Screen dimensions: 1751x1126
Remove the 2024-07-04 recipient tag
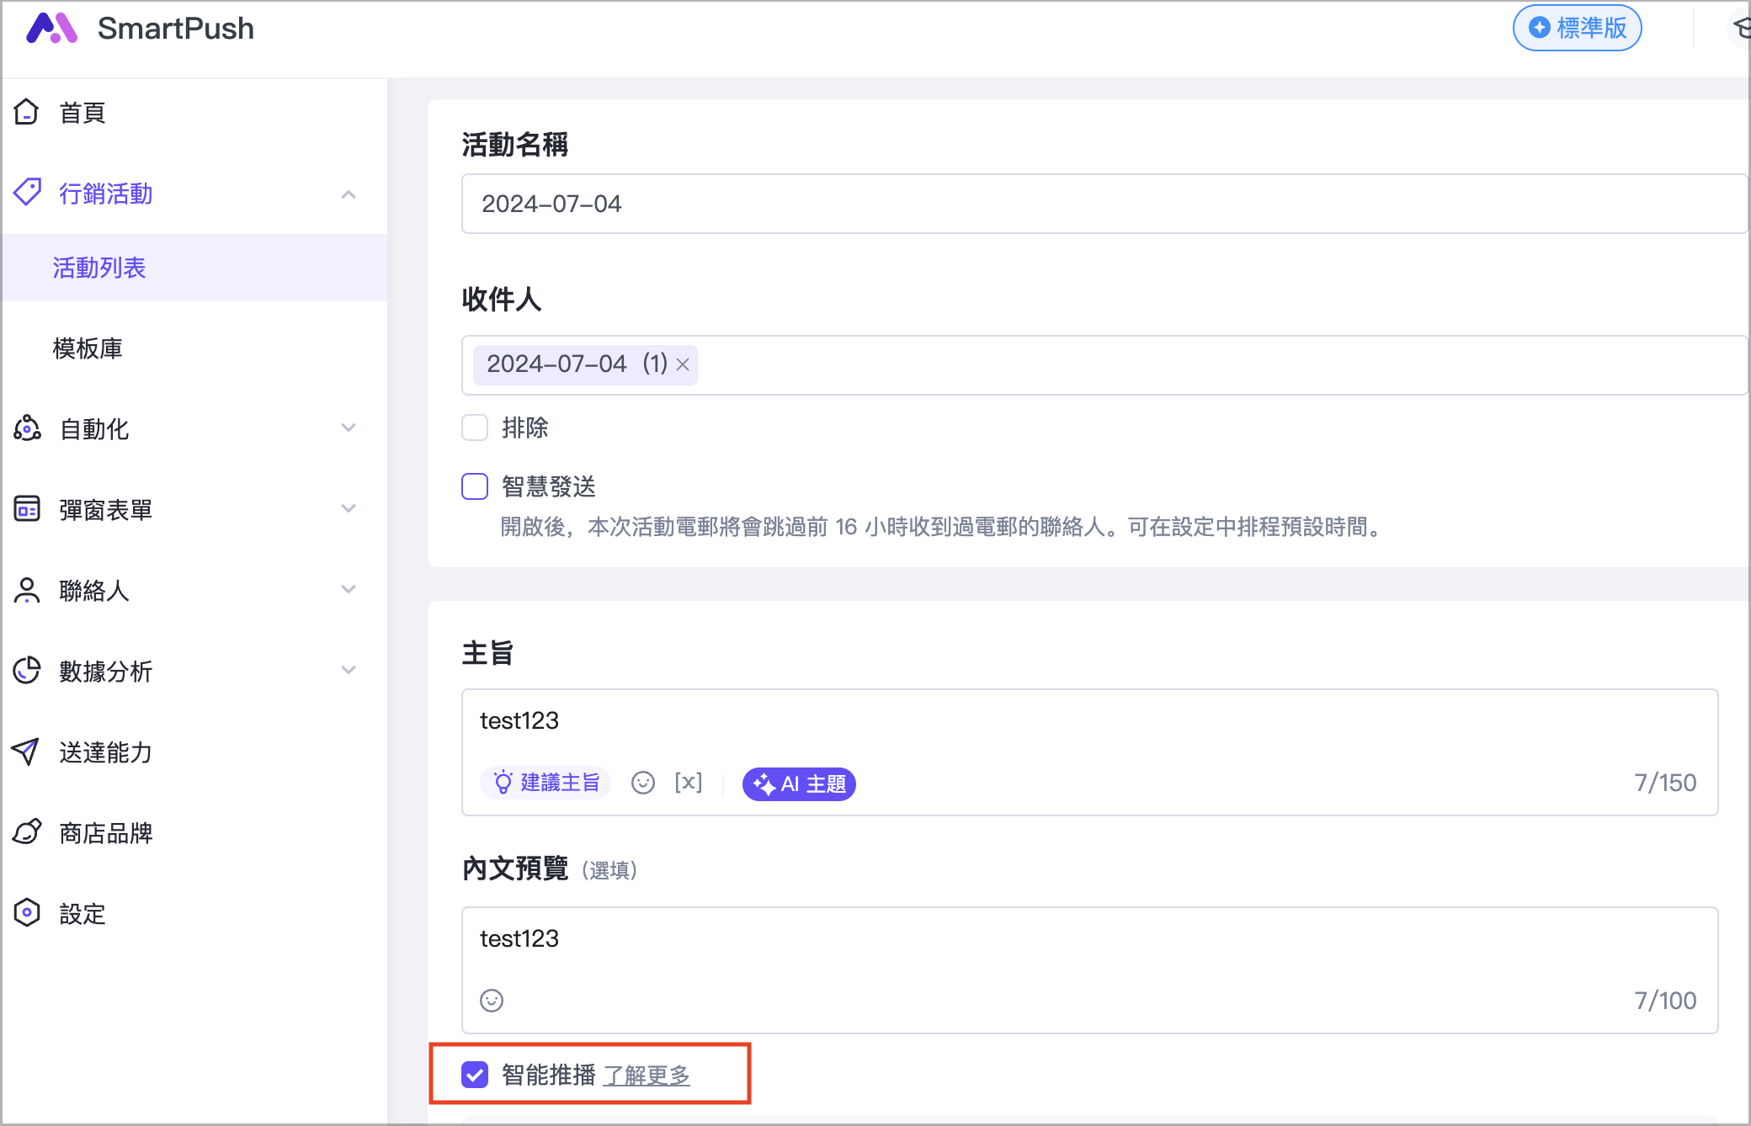pyautogui.click(x=684, y=365)
